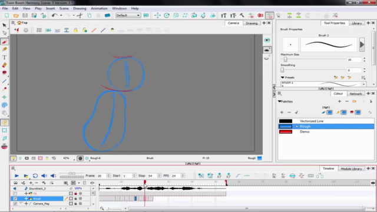This screenshot has height=212, width=377.
Task: Show the grid in Camera view
Action: (x=39, y=30)
